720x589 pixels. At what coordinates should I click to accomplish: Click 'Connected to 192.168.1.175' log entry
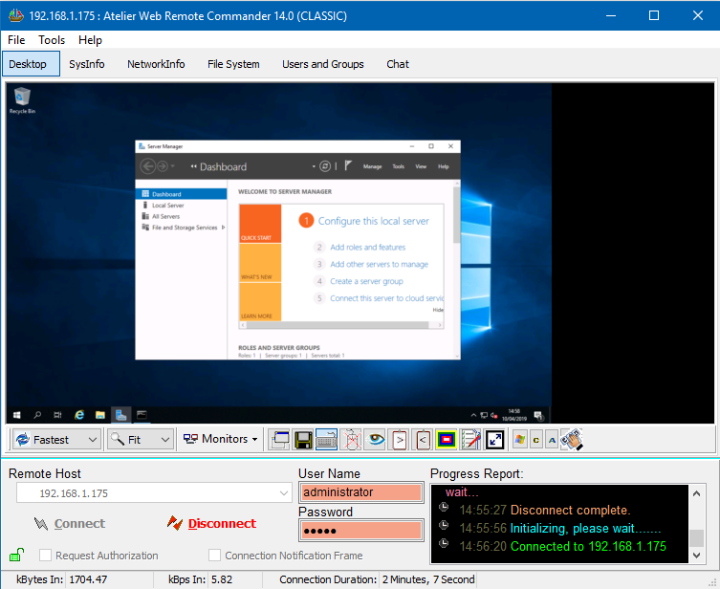click(588, 546)
